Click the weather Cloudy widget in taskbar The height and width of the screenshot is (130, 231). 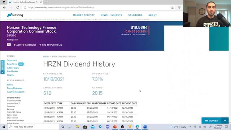(x=179, y=127)
